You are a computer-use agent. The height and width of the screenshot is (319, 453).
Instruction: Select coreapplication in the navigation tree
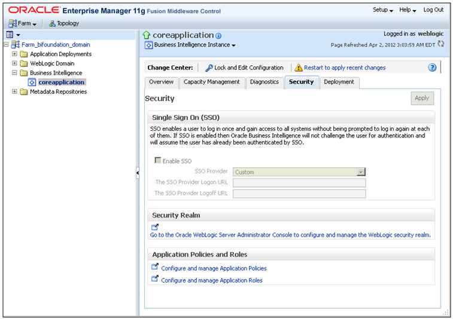point(62,82)
